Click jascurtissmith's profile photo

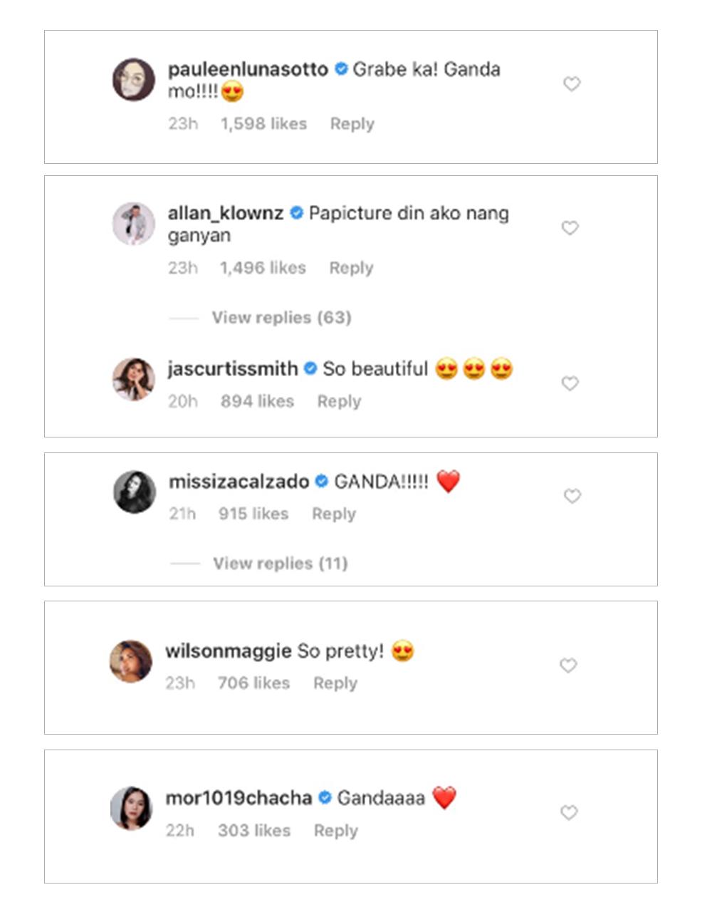point(134,379)
